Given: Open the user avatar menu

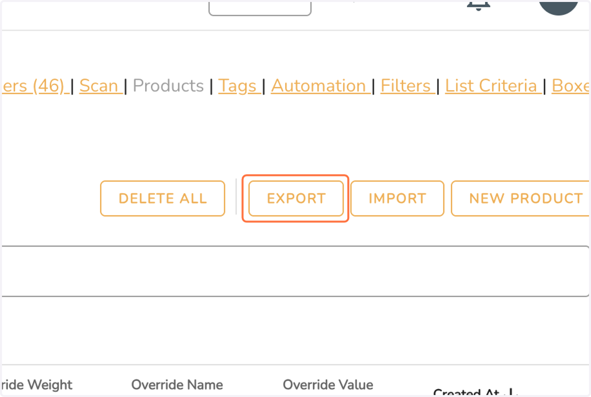Looking at the screenshot, I should 558,7.
